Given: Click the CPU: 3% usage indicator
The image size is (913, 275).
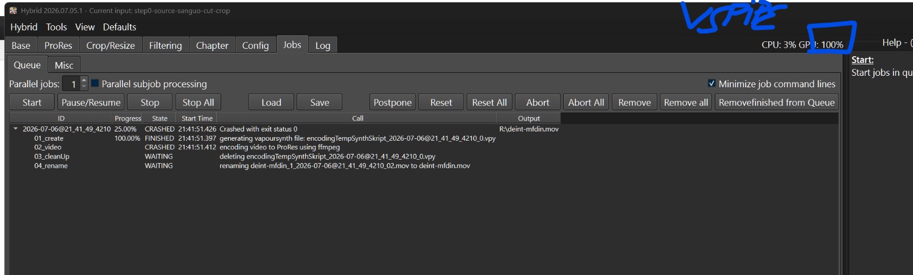Looking at the screenshot, I should click(x=779, y=44).
